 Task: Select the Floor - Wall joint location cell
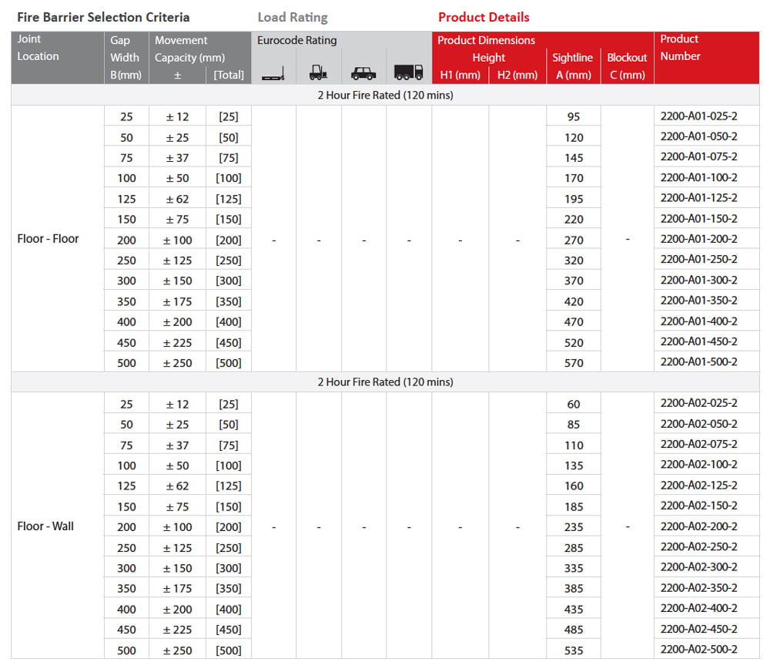tap(45, 526)
